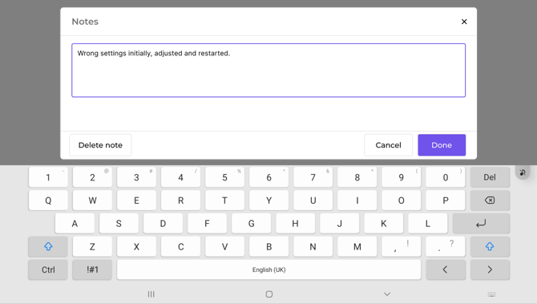Screen dimensions: 537x304
Task: Tap the T key
Action: coord(224,201)
